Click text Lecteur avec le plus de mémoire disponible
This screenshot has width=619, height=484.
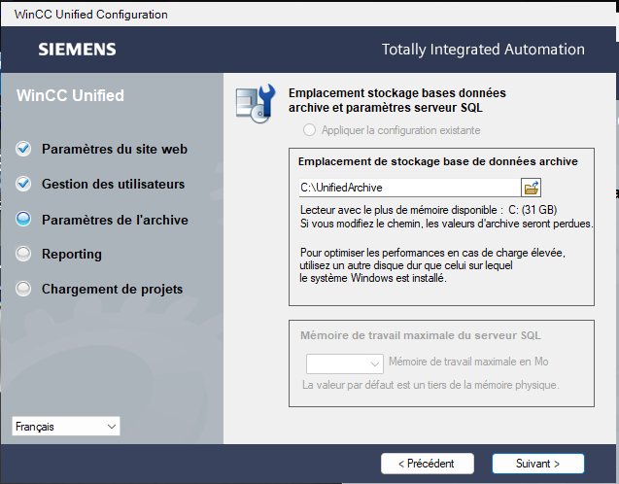pyautogui.click(x=429, y=210)
